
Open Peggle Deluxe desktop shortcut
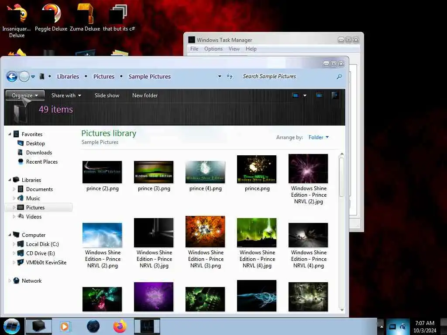point(51,17)
